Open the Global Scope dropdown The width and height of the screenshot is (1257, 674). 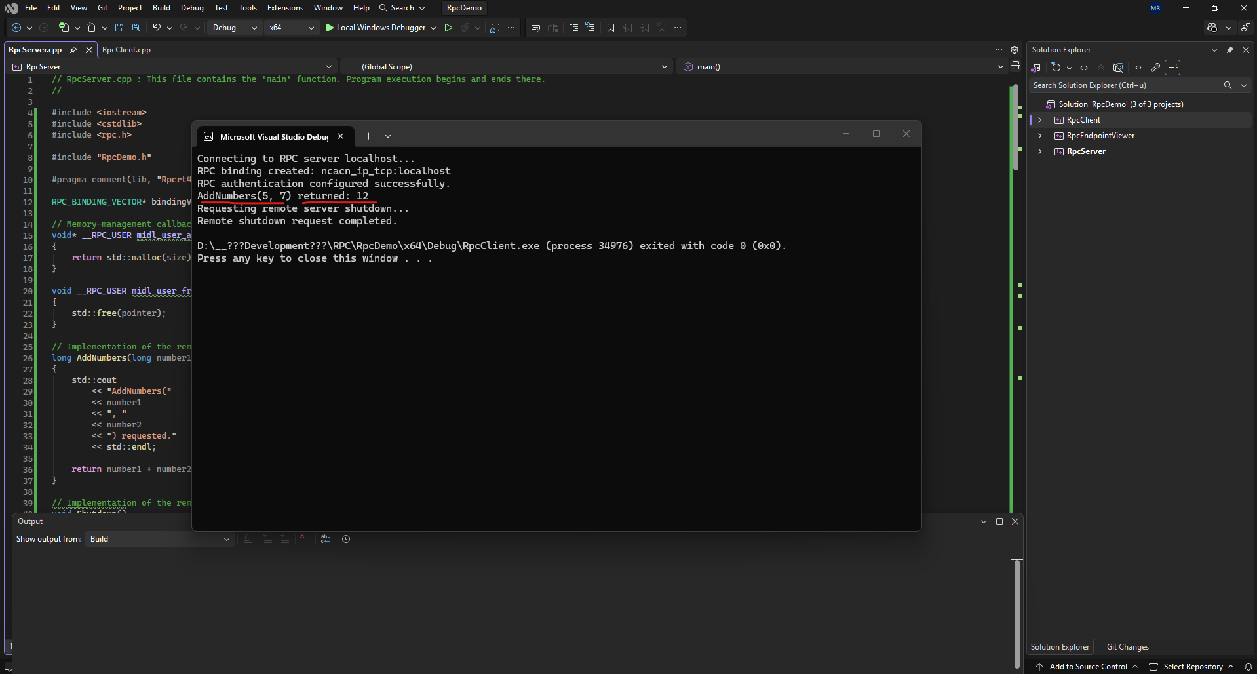(508, 67)
